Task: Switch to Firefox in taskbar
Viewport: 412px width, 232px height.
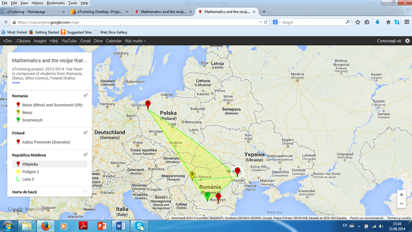Action: pyautogui.click(x=45, y=226)
